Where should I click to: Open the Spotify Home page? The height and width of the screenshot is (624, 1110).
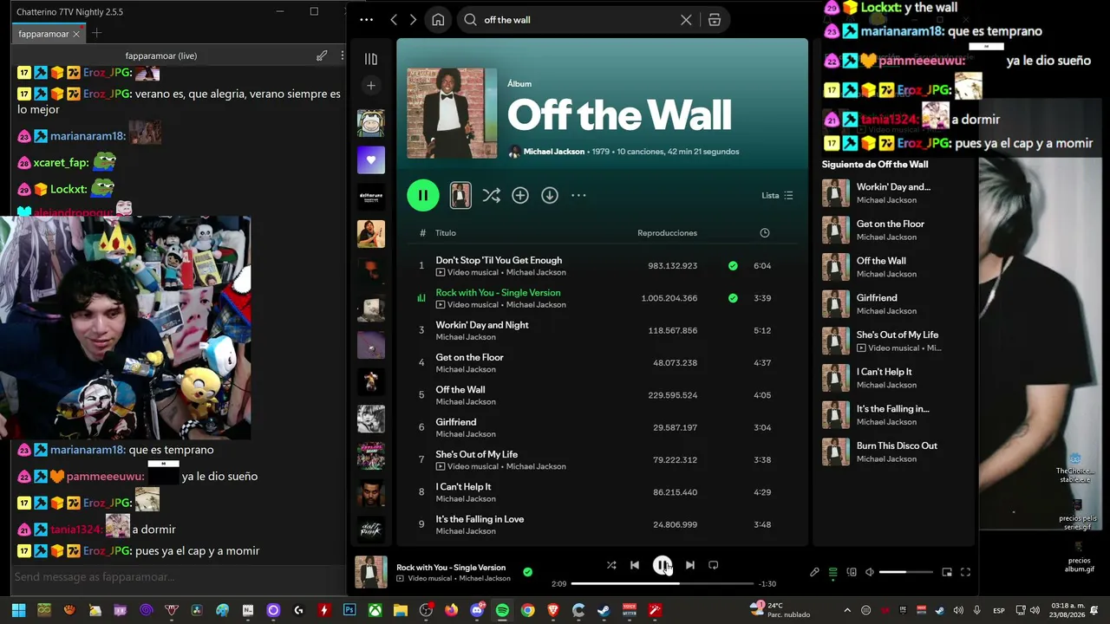click(x=438, y=20)
